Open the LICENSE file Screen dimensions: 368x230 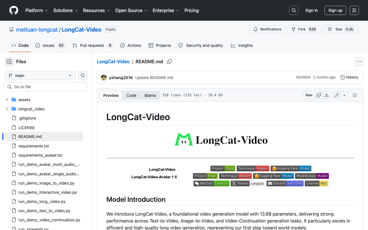[x=26, y=127]
